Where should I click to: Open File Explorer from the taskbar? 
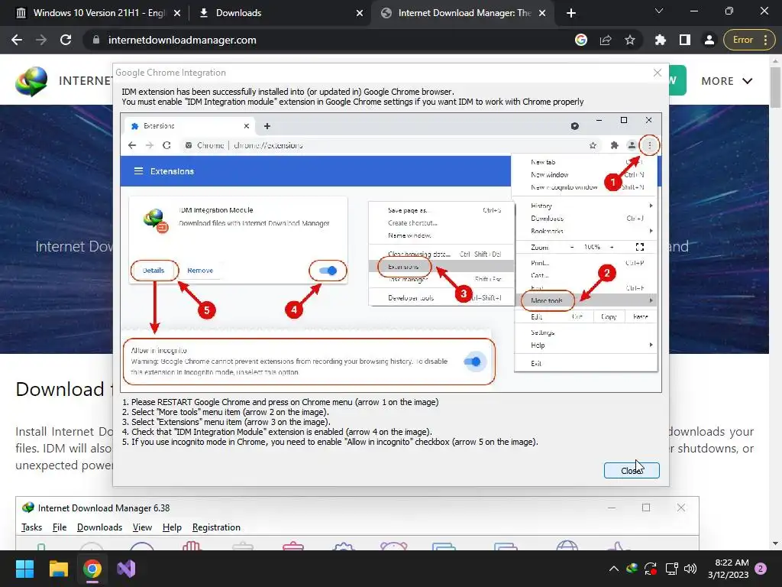(x=58, y=569)
